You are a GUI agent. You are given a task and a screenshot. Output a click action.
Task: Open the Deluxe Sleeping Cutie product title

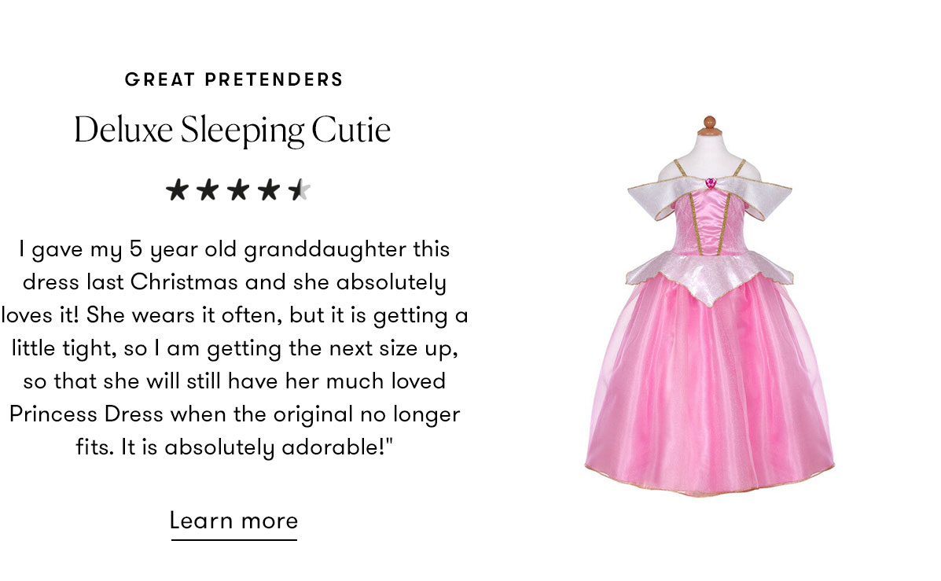[233, 130]
